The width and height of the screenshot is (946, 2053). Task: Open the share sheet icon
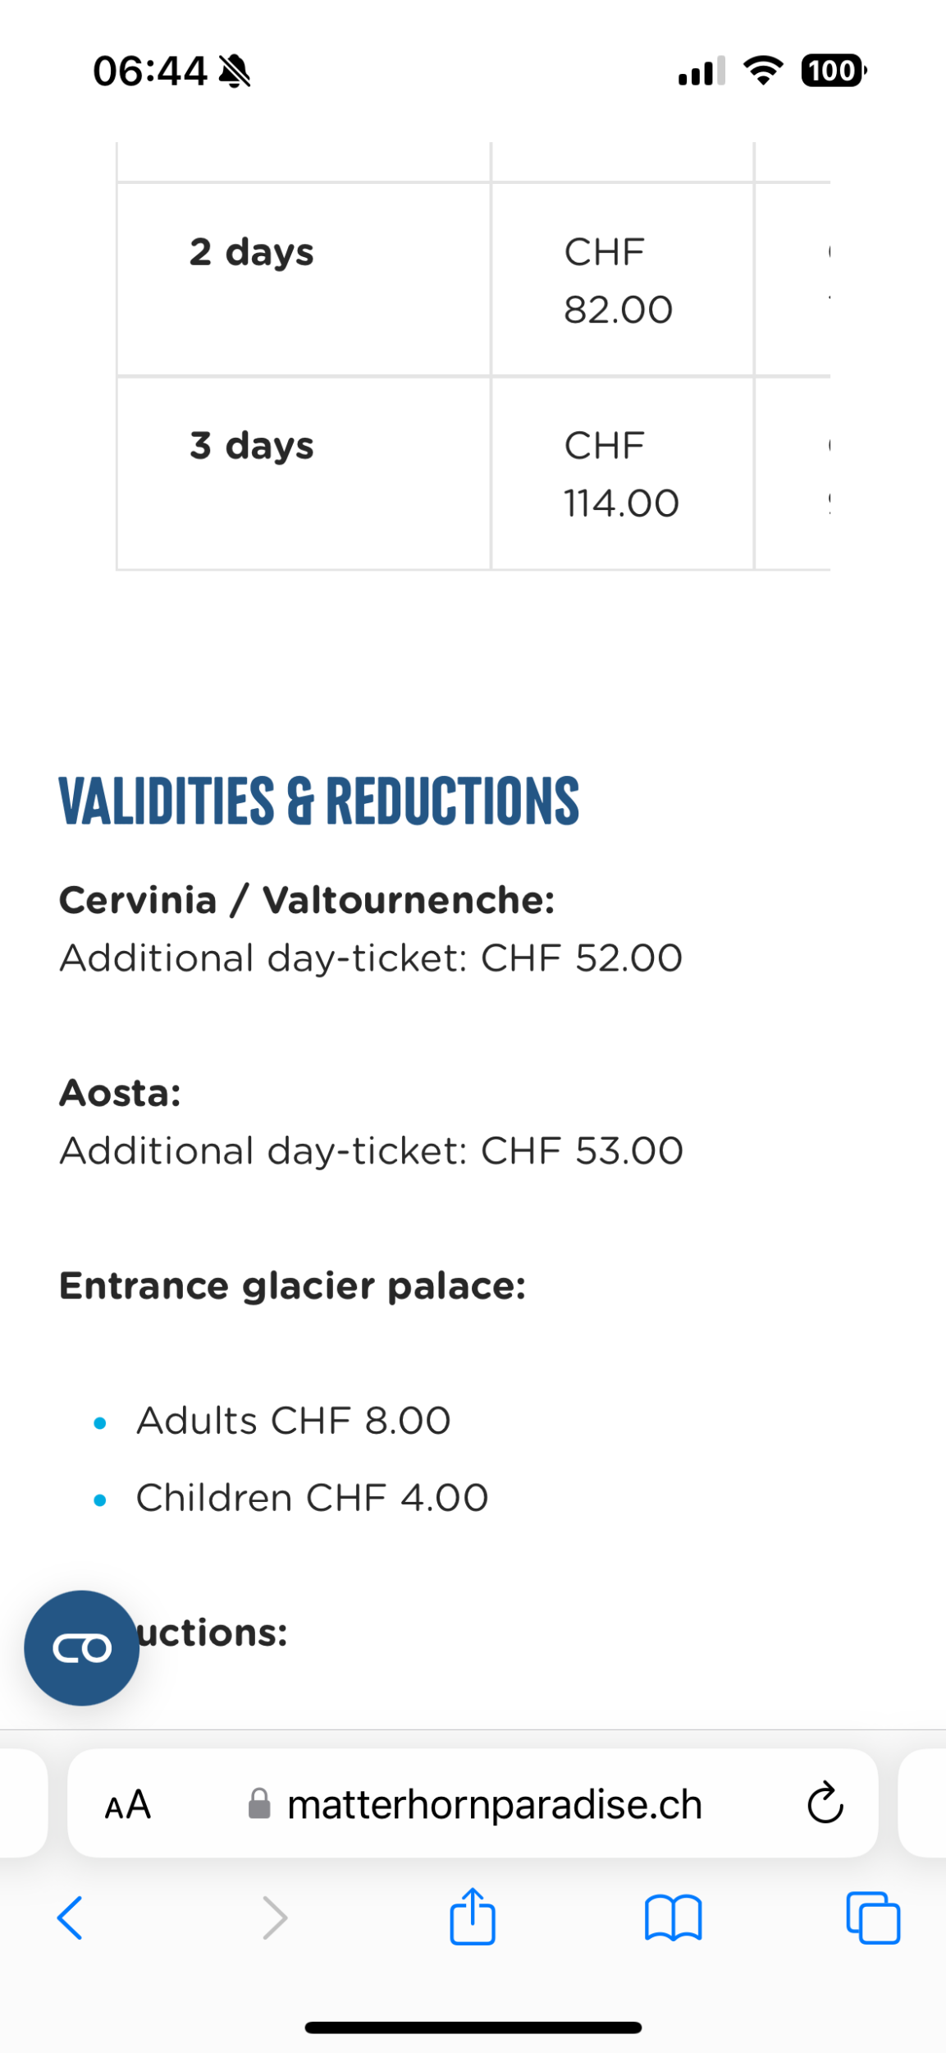tap(473, 1917)
